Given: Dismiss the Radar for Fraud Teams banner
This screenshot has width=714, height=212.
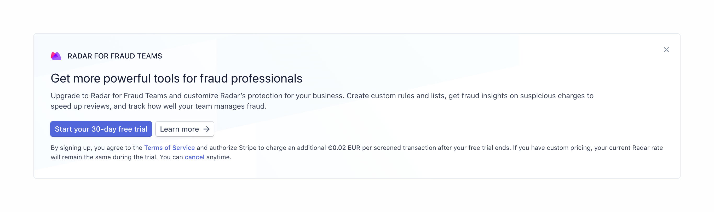Looking at the screenshot, I should click(666, 50).
